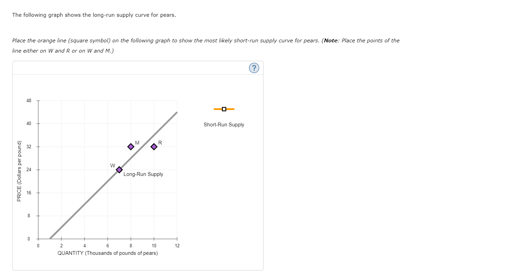
Task: Click the 40 tick on price axis
Action: coord(28,124)
